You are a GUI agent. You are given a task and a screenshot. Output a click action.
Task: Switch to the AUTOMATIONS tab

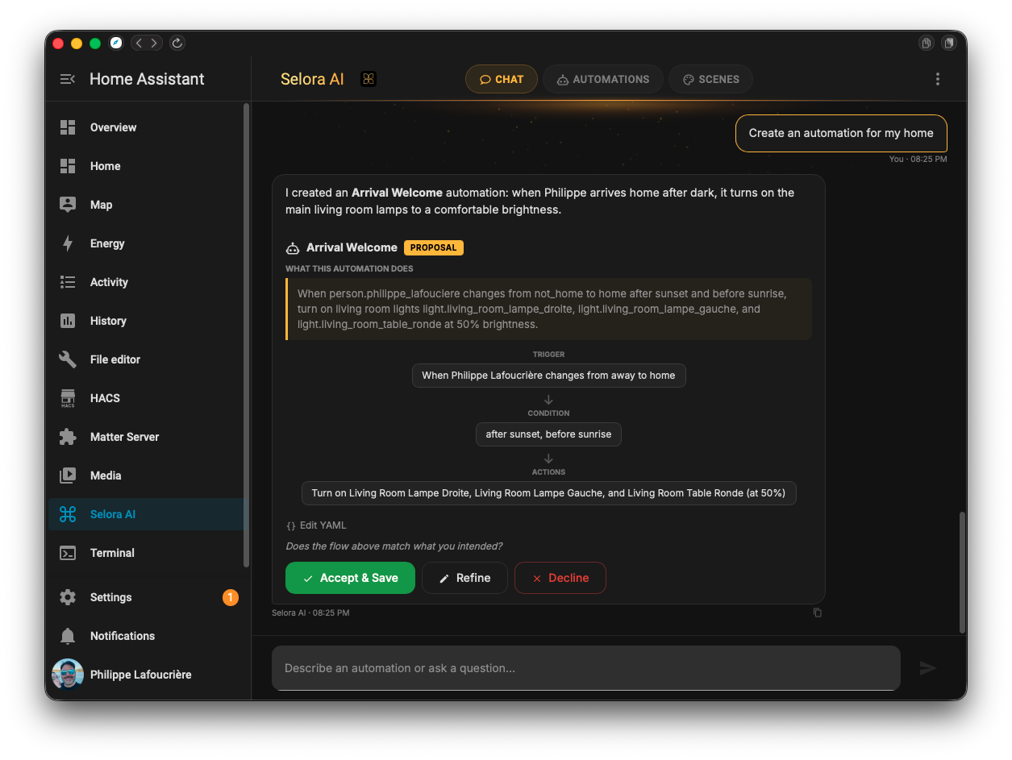(602, 79)
